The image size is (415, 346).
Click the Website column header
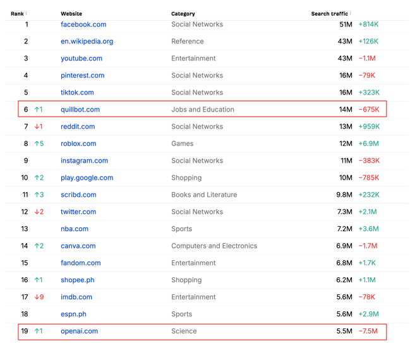[71, 14]
